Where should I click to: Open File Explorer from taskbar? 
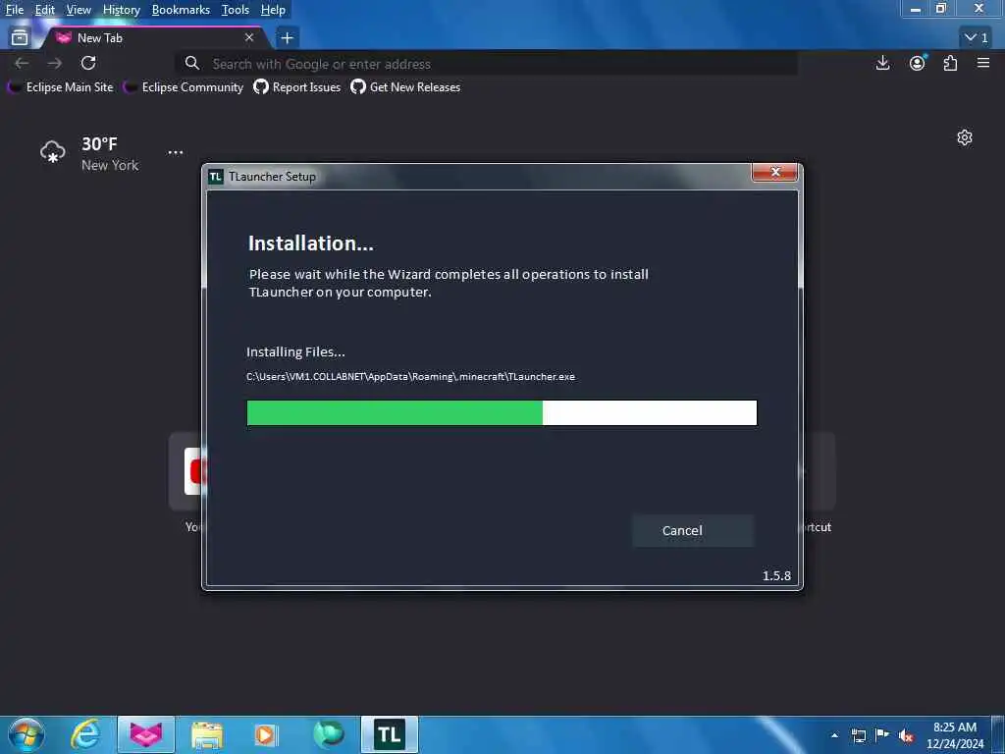[207, 734]
